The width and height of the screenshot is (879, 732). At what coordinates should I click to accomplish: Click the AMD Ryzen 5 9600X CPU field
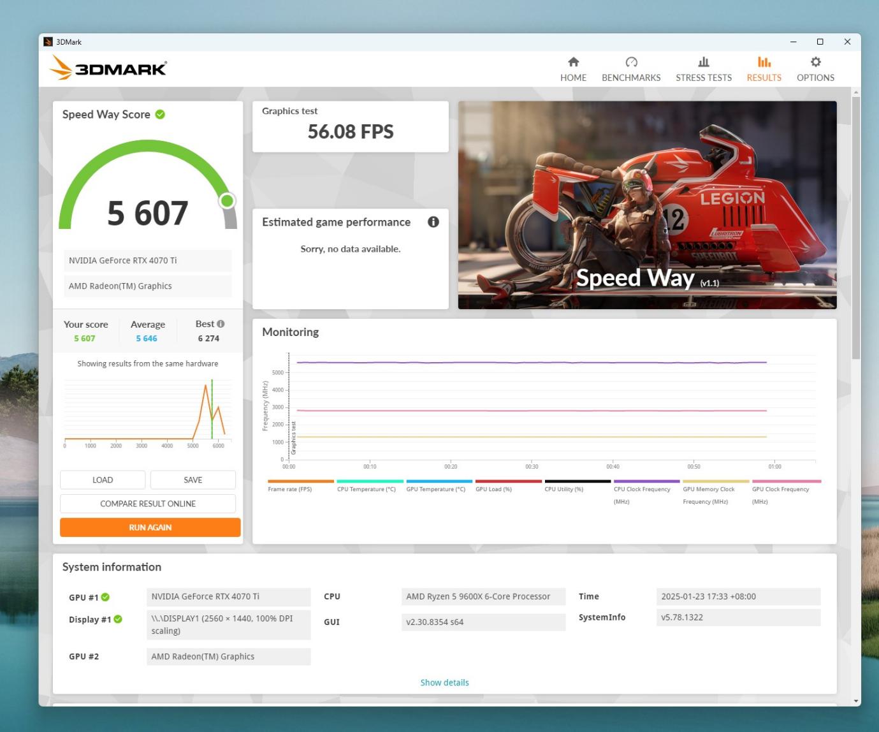[483, 597]
